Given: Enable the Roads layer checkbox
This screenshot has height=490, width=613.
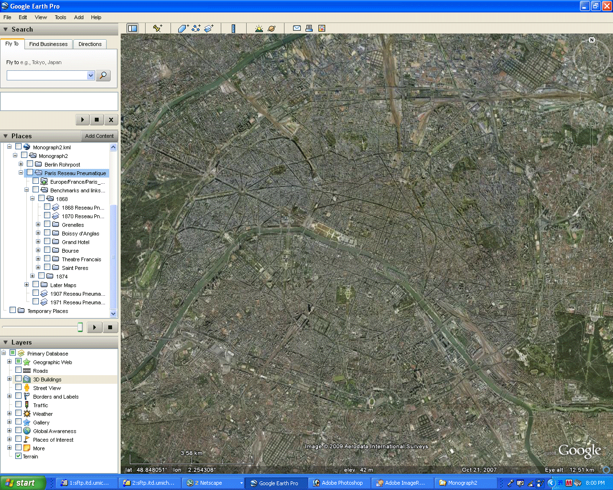Looking at the screenshot, I should pyautogui.click(x=18, y=370).
